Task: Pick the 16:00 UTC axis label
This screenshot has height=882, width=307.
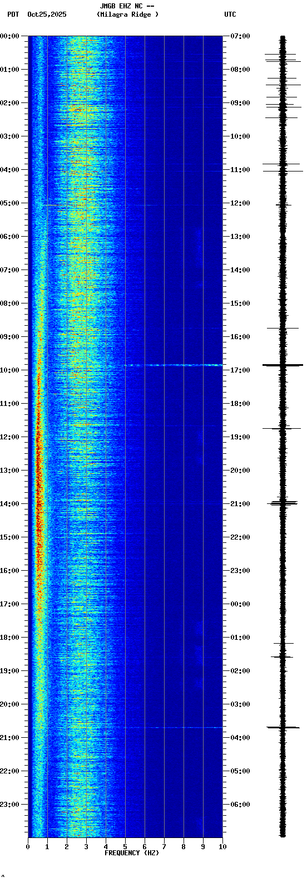Action: pos(240,337)
